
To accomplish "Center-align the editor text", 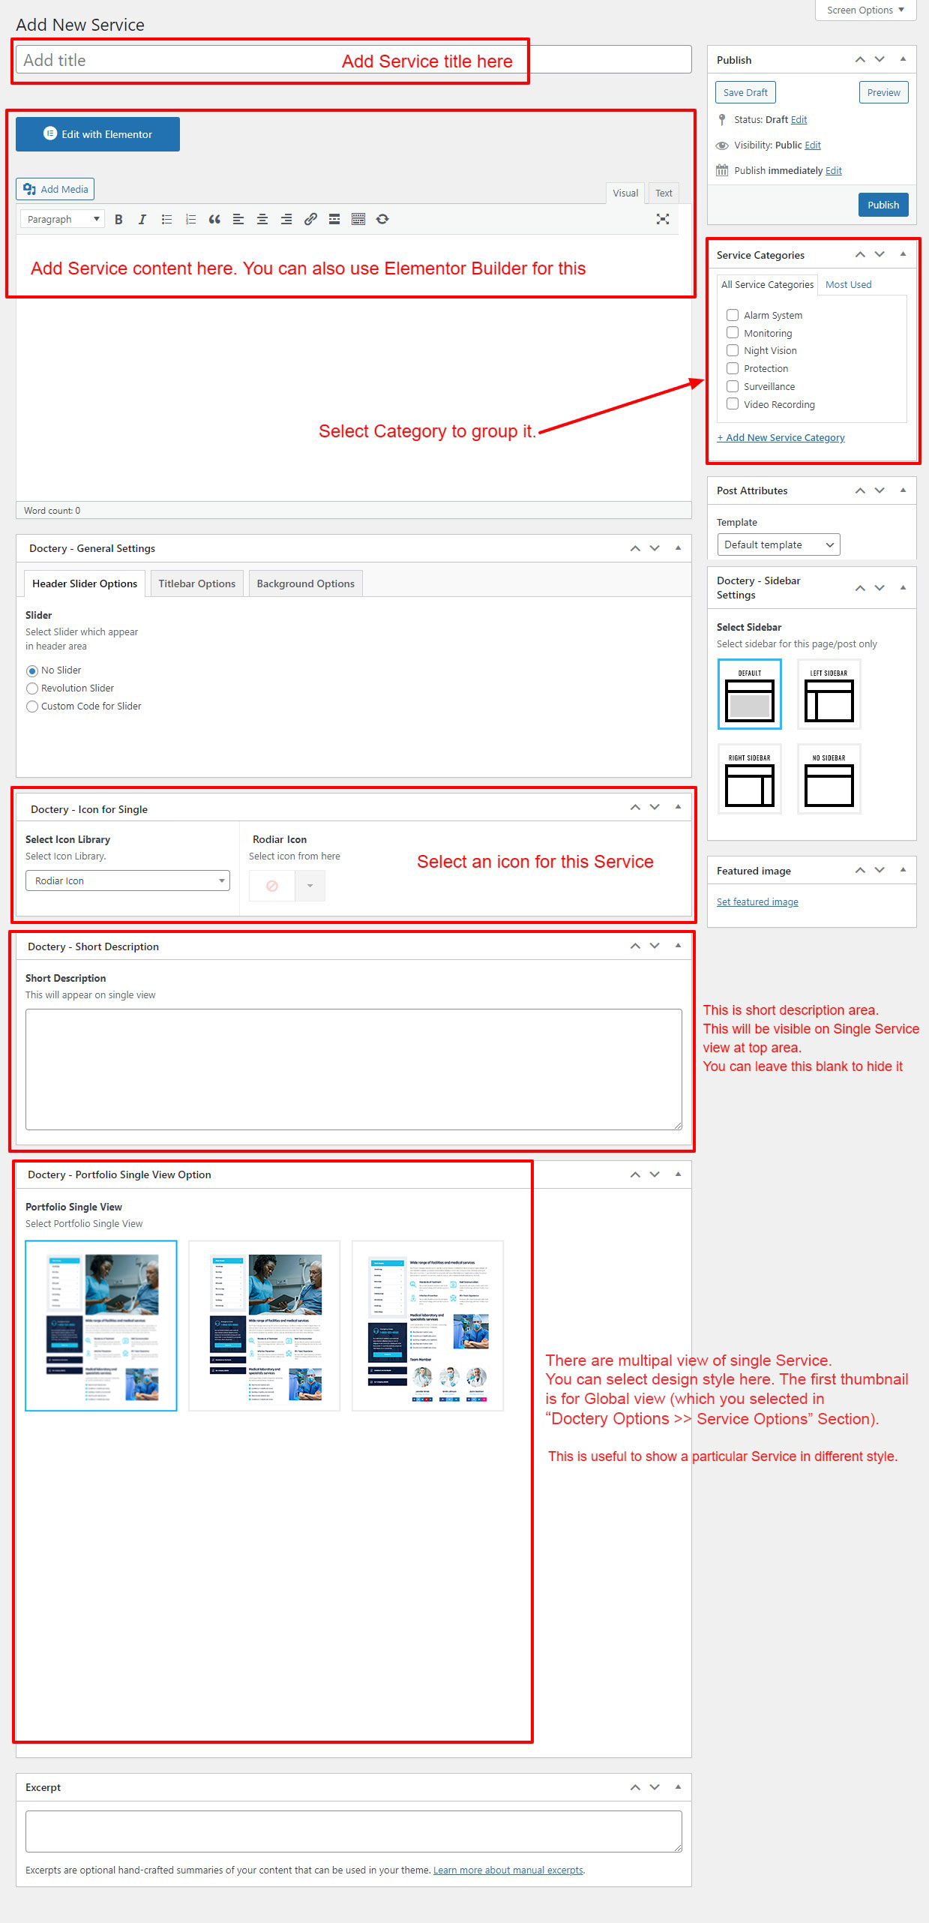I will 262,219.
